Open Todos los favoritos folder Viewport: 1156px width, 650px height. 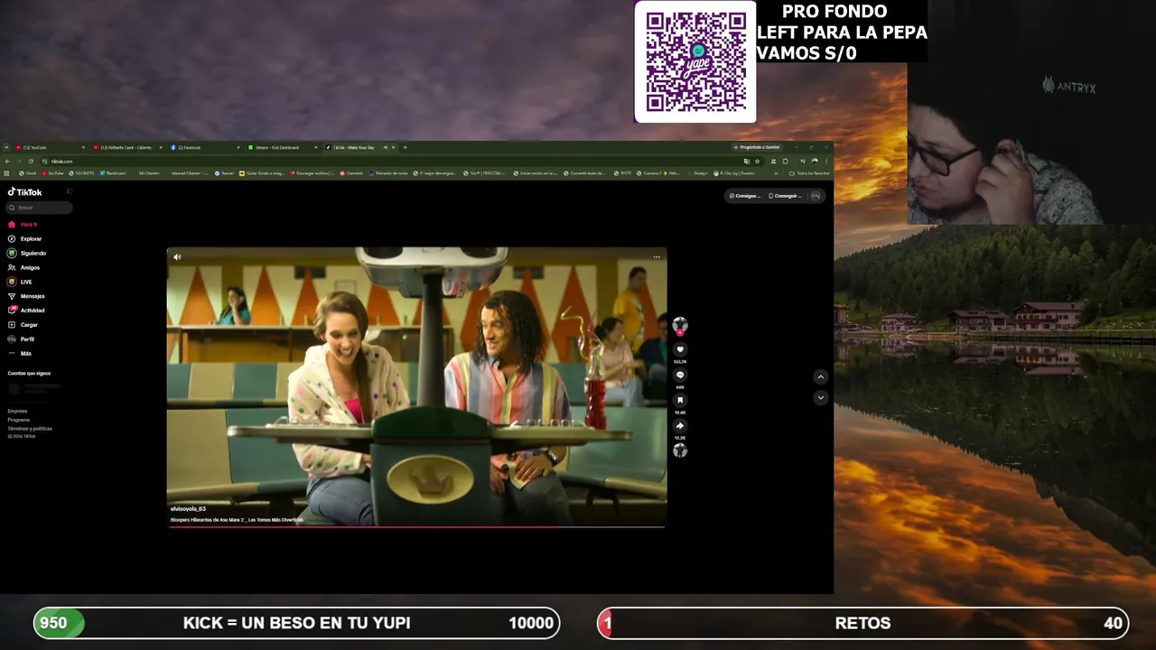(x=809, y=173)
